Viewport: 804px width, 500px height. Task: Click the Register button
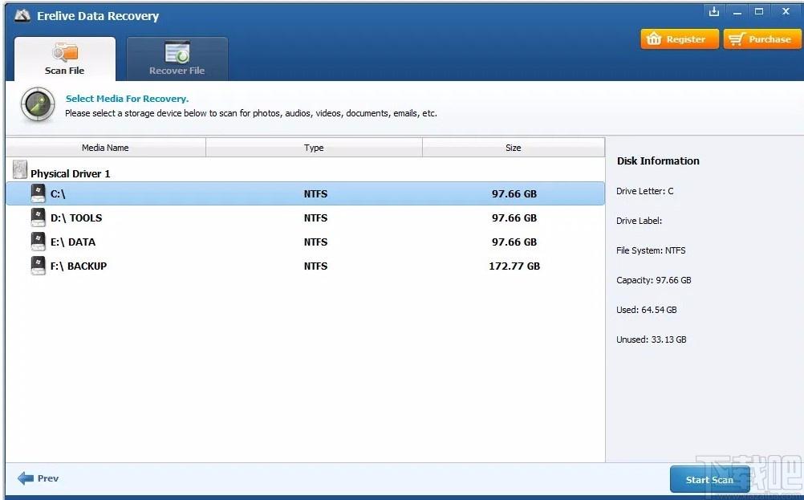(x=680, y=39)
